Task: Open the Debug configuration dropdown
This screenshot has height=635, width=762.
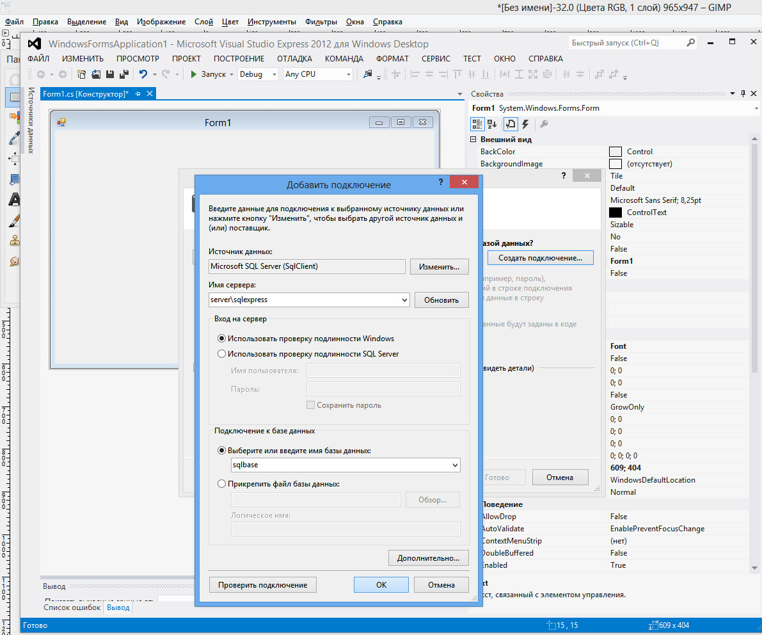Action: click(x=274, y=74)
